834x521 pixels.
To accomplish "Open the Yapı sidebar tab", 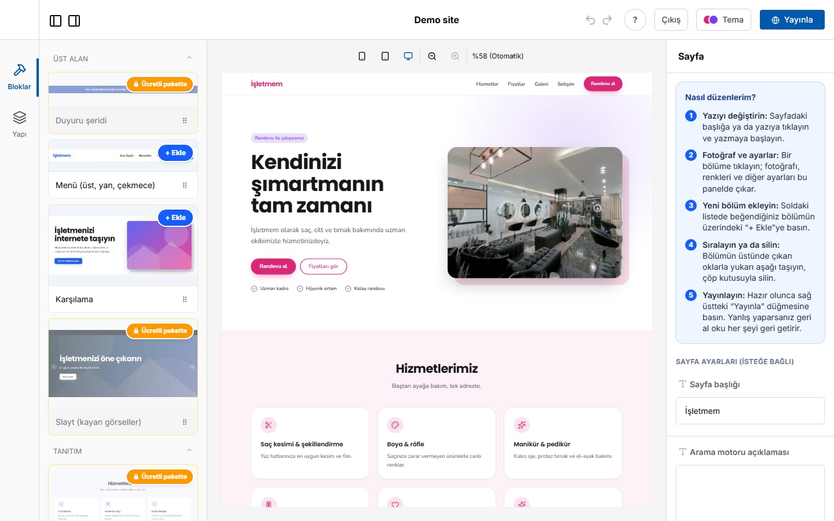I will pos(19,124).
